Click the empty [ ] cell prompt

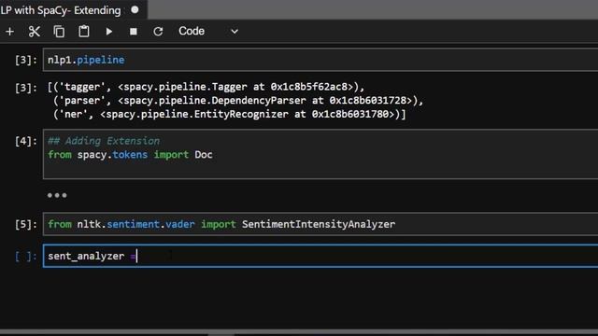point(26,257)
